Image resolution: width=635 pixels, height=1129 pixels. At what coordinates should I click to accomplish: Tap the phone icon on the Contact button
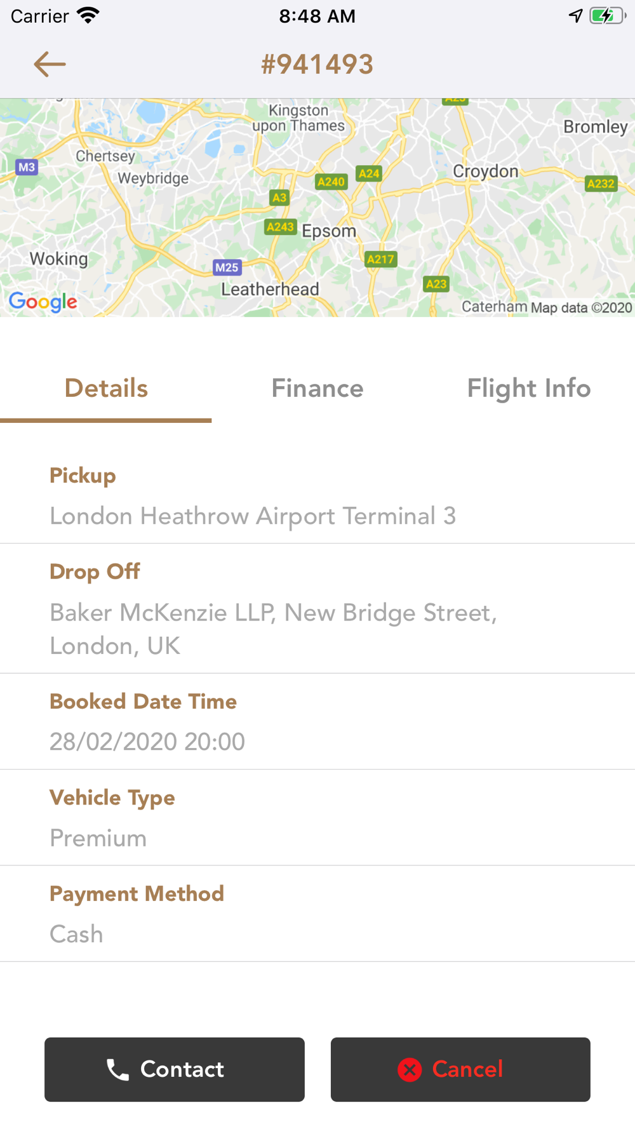117,1070
